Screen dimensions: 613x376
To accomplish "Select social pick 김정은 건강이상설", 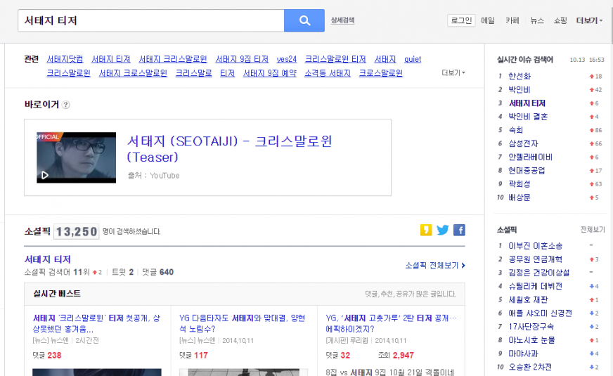I will (538, 273).
